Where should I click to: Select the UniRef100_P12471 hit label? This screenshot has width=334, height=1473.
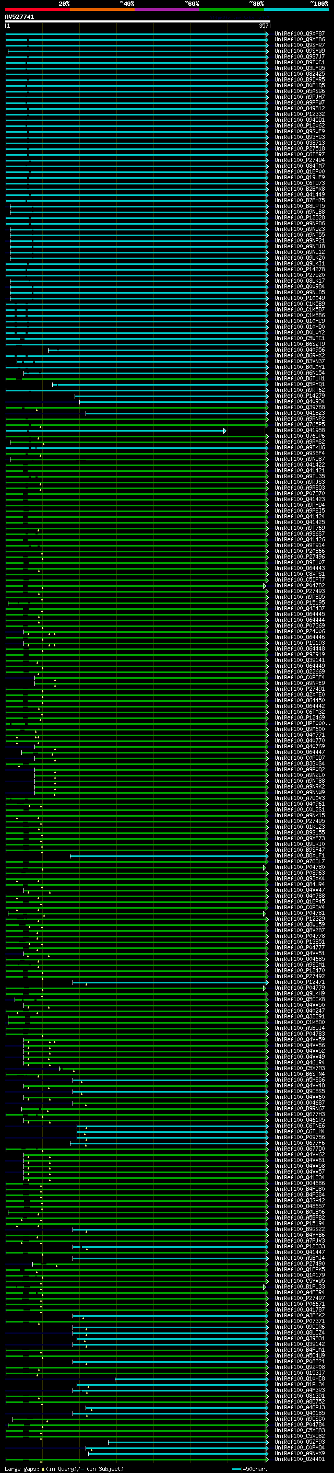[300, 982]
